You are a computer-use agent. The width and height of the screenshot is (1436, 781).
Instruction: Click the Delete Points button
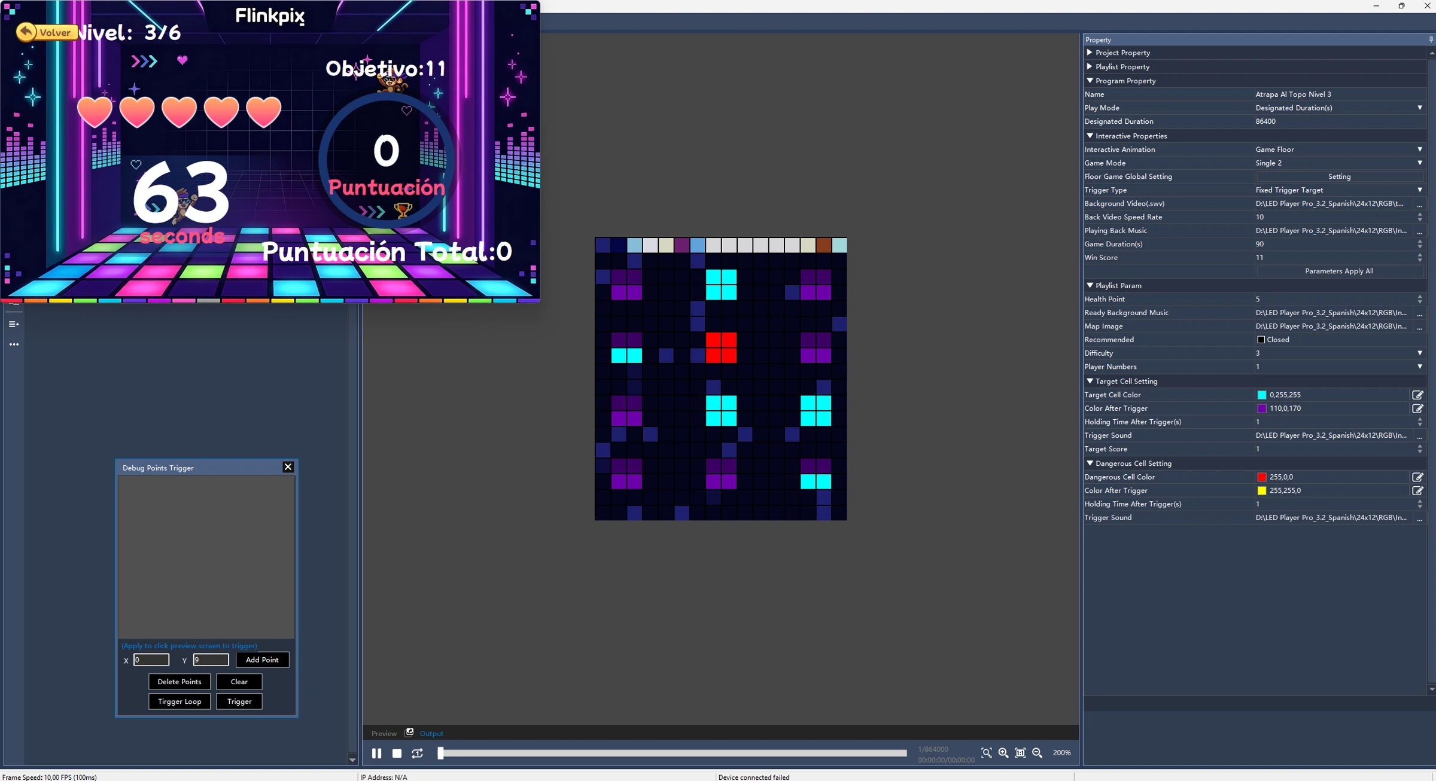coord(180,682)
